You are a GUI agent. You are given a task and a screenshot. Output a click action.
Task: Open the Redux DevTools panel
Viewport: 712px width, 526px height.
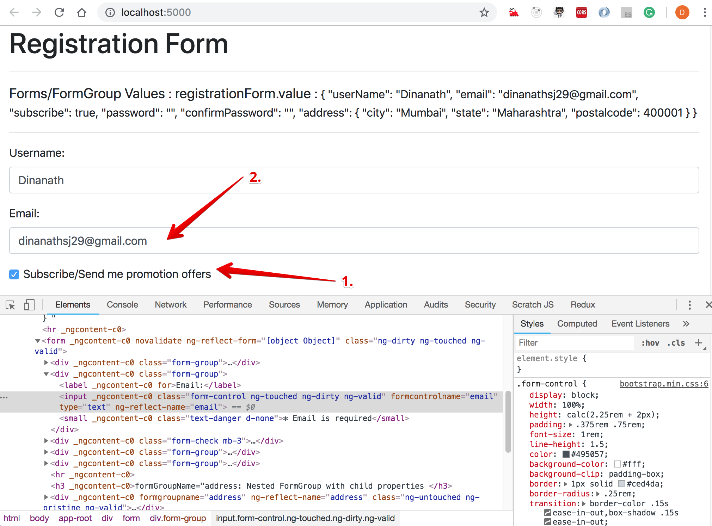click(583, 304)
